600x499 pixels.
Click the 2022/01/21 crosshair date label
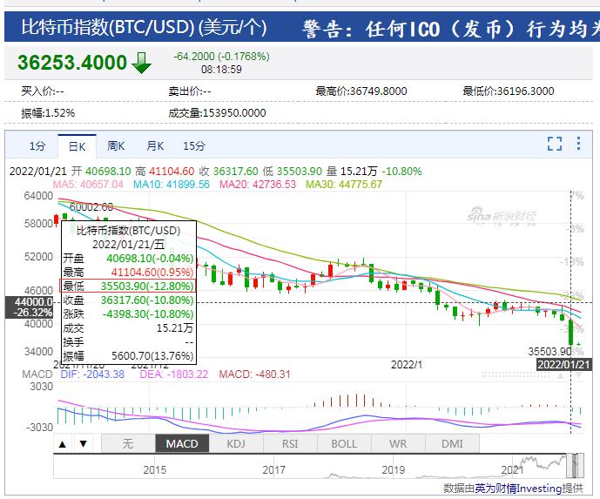[x=563, y=365]
